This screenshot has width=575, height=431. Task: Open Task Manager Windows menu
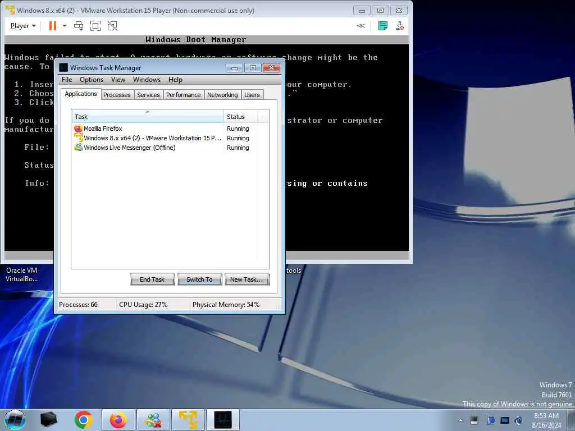(x=147, y=80)
